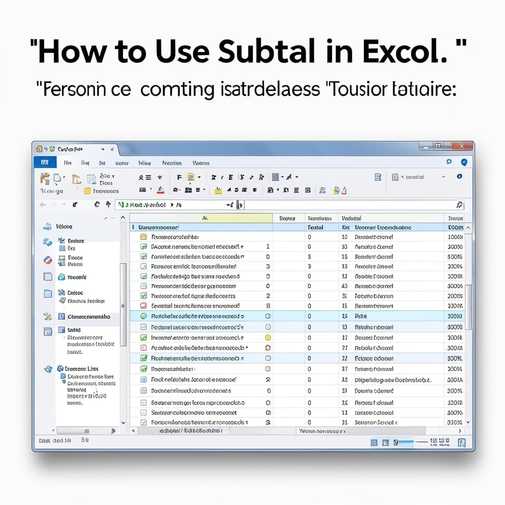Click the fill color pencil icon with red underline

(x=160, y=190)
